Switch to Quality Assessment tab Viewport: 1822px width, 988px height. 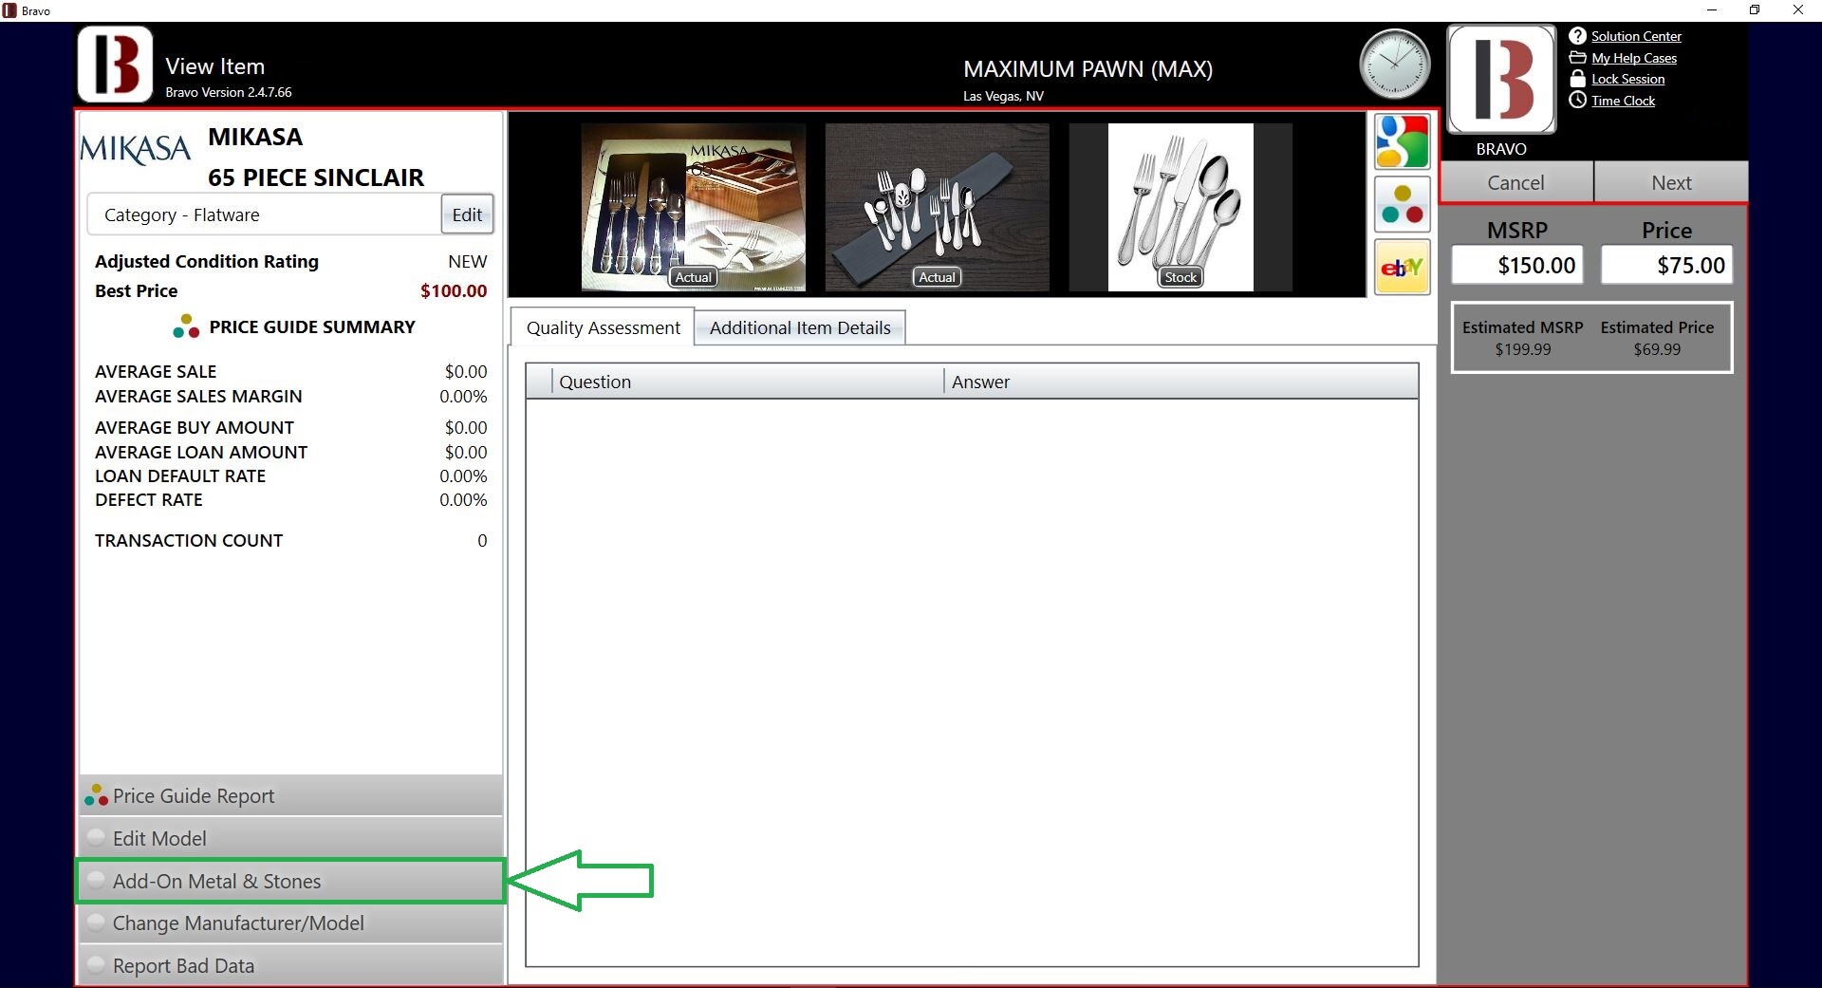pyautogui.click(x=603, y=327)
